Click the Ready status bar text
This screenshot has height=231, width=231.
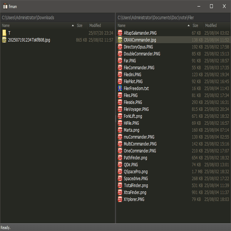click(x=5, y=228)
